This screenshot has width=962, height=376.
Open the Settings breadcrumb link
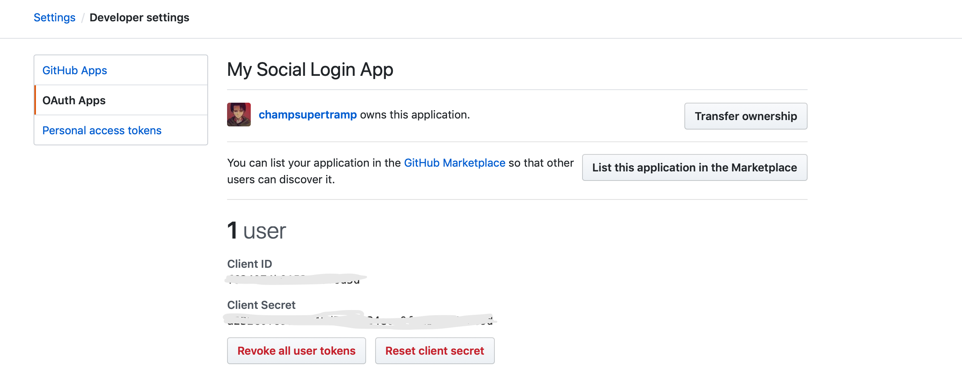point(54,18)
